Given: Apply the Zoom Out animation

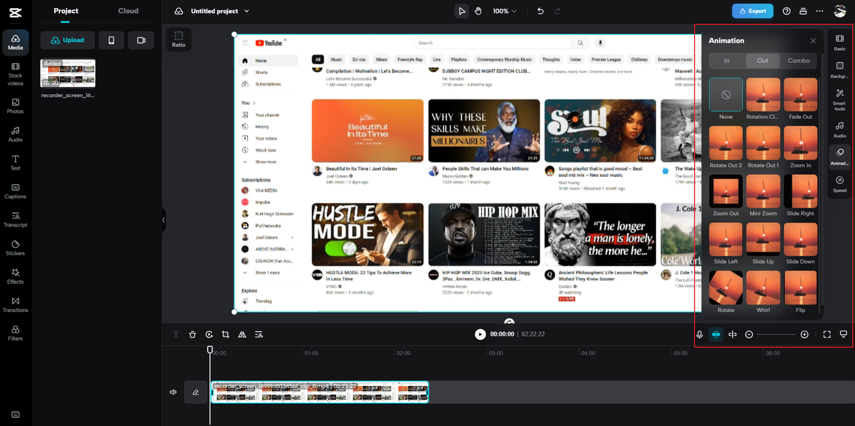Looking at the screenshot, I should coord(726,191).
